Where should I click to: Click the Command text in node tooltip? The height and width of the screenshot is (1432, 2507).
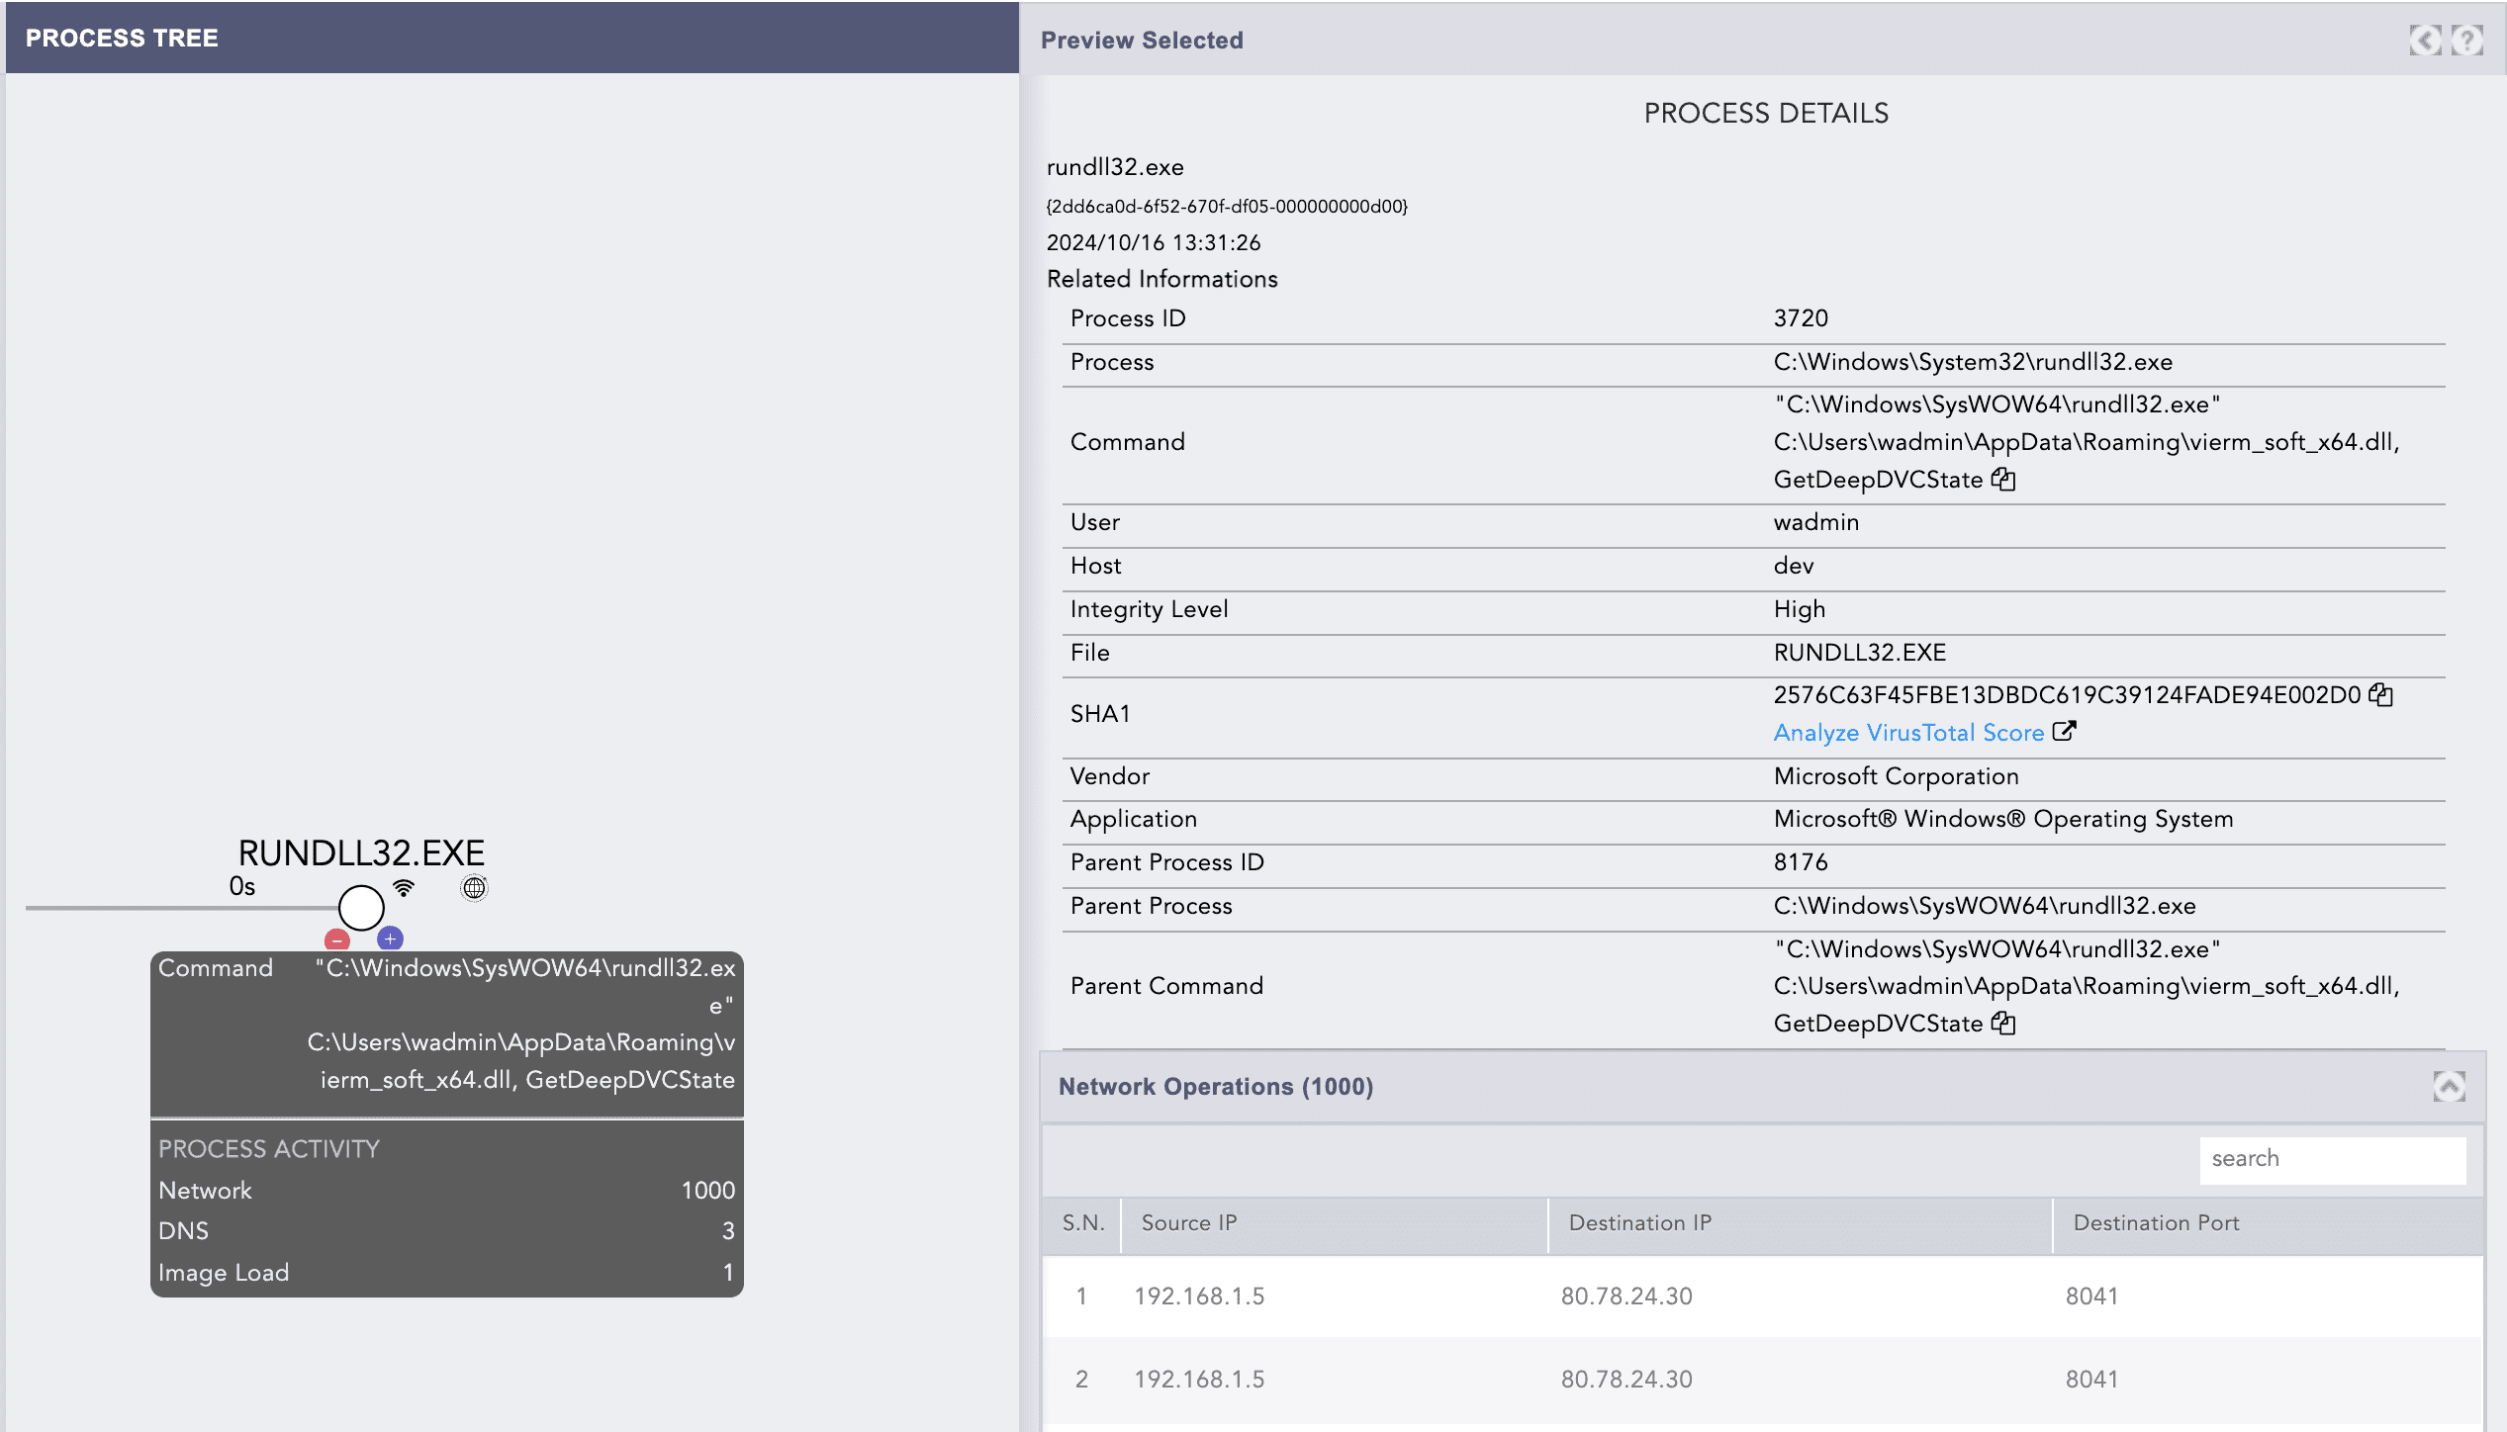coord(521,1024)
